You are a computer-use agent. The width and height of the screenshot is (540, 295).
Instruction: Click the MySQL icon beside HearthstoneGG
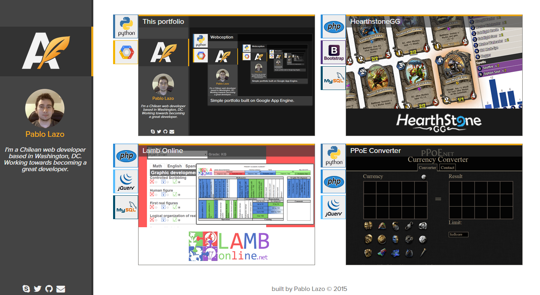[x=333, y=78]
